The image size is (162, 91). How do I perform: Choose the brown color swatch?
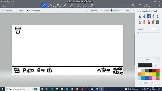pyautogui.click(x=158, y=78)
